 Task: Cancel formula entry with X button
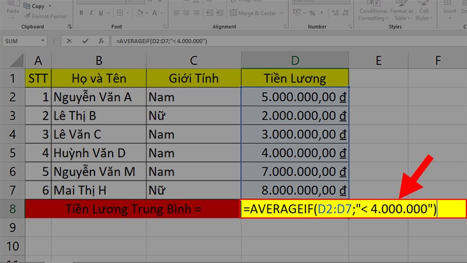pyautogui.click(x=69, y=41)
